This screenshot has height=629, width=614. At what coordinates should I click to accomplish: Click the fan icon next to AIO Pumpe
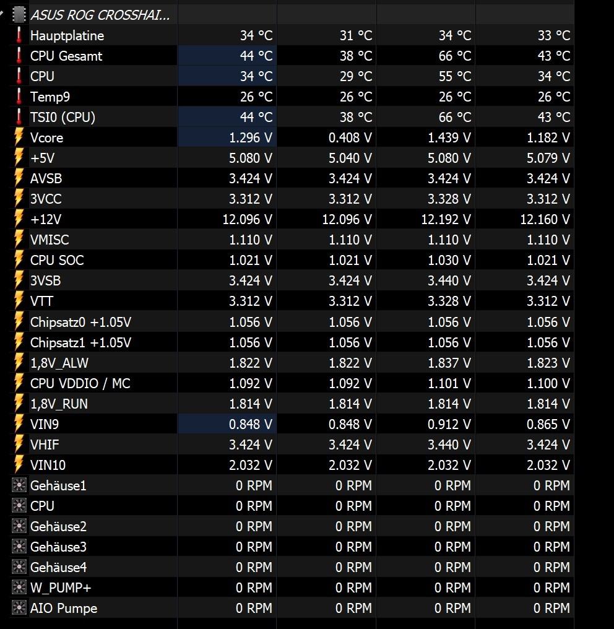point(19,608)
